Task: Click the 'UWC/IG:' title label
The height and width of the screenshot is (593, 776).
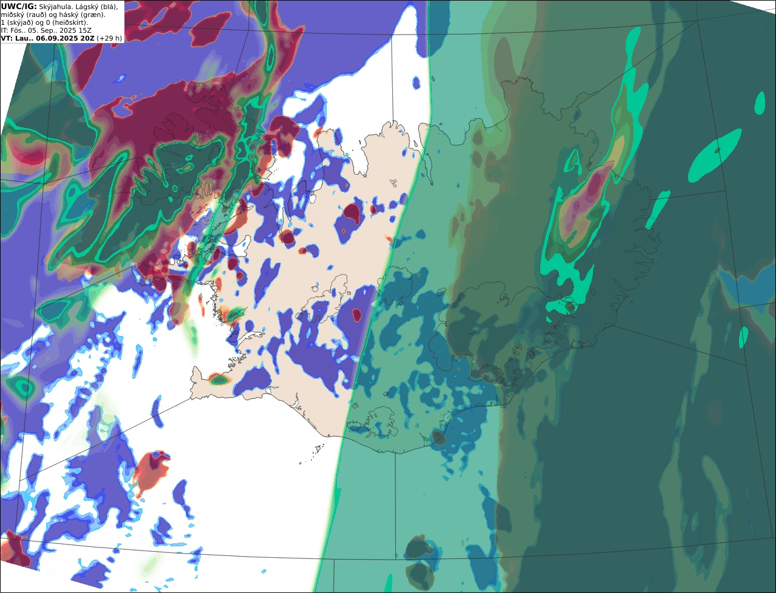Action: (18, 6)
